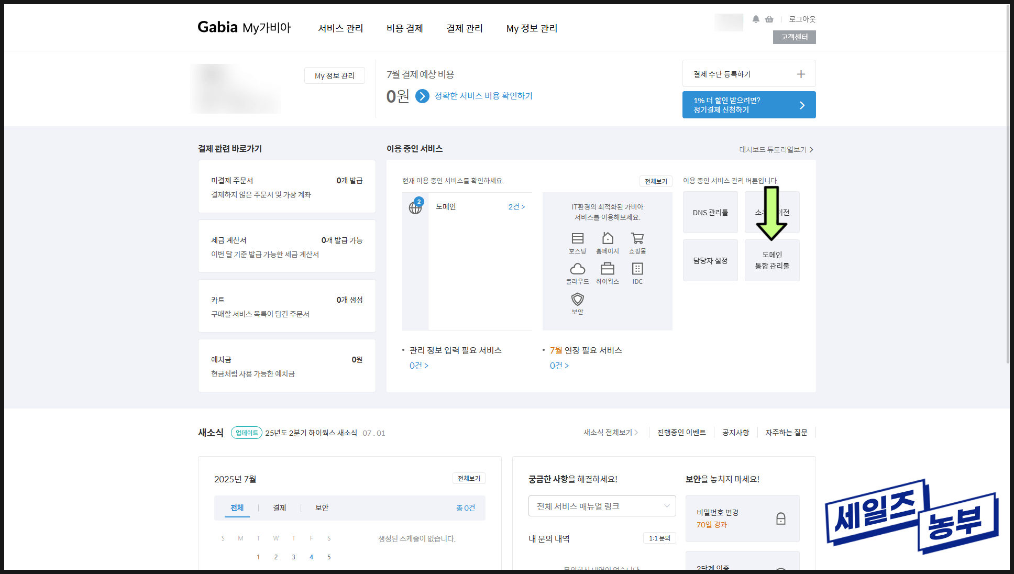The height and width of the screenshot is (574, 1014).
Task: Open the 서비스 관리 menu
Action: 340,28
